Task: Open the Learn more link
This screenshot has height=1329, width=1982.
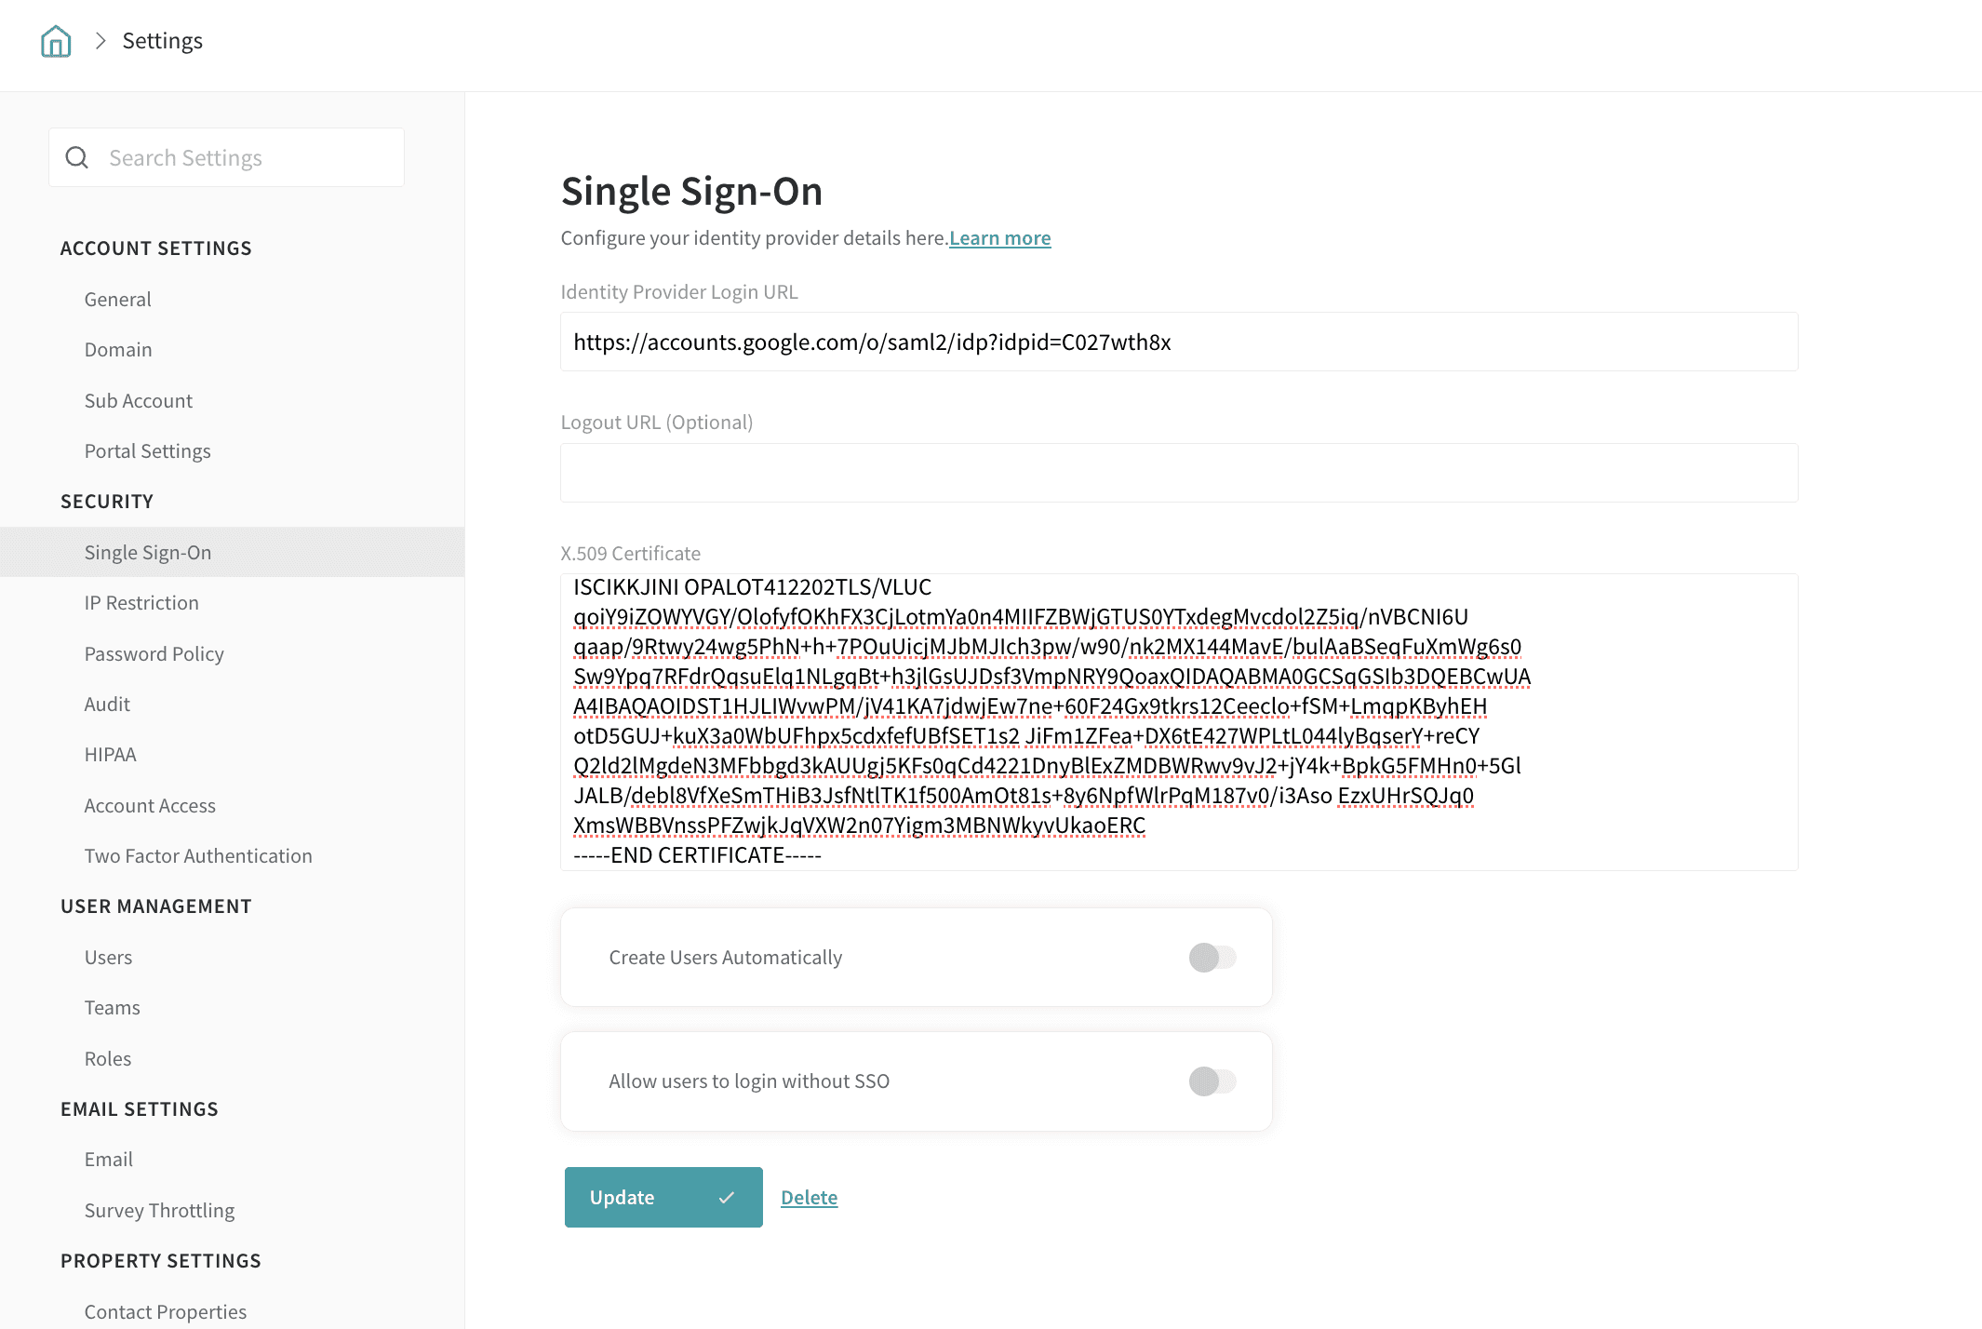Action: click(x=999, y=238)
